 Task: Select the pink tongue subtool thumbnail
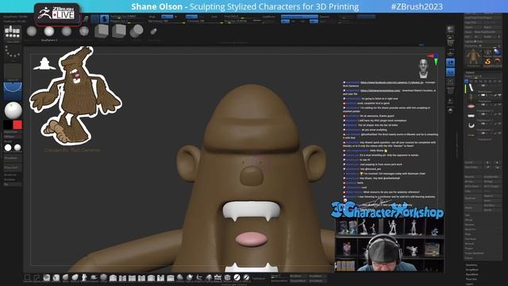coord(471,106)
